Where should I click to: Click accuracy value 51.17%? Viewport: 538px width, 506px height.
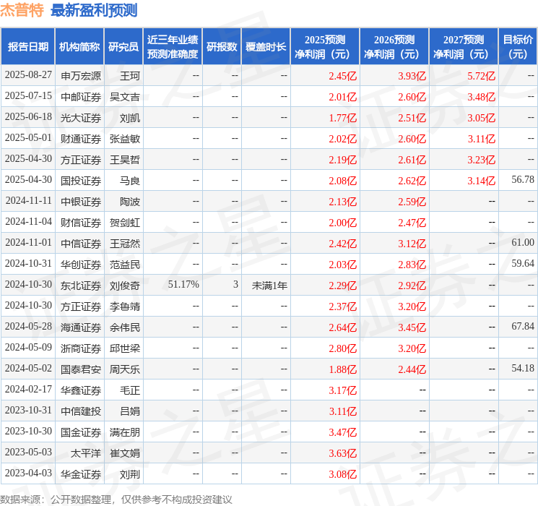(x=183, y=285)
